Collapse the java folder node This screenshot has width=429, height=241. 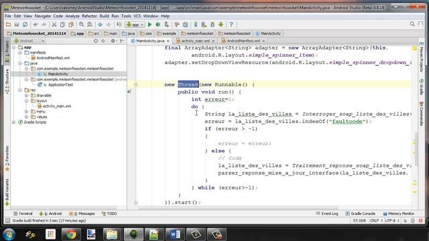pyautogui.click(x=20, y=63)
